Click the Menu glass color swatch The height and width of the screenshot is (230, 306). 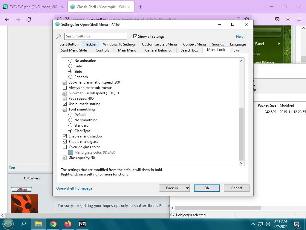pos(71,152)
